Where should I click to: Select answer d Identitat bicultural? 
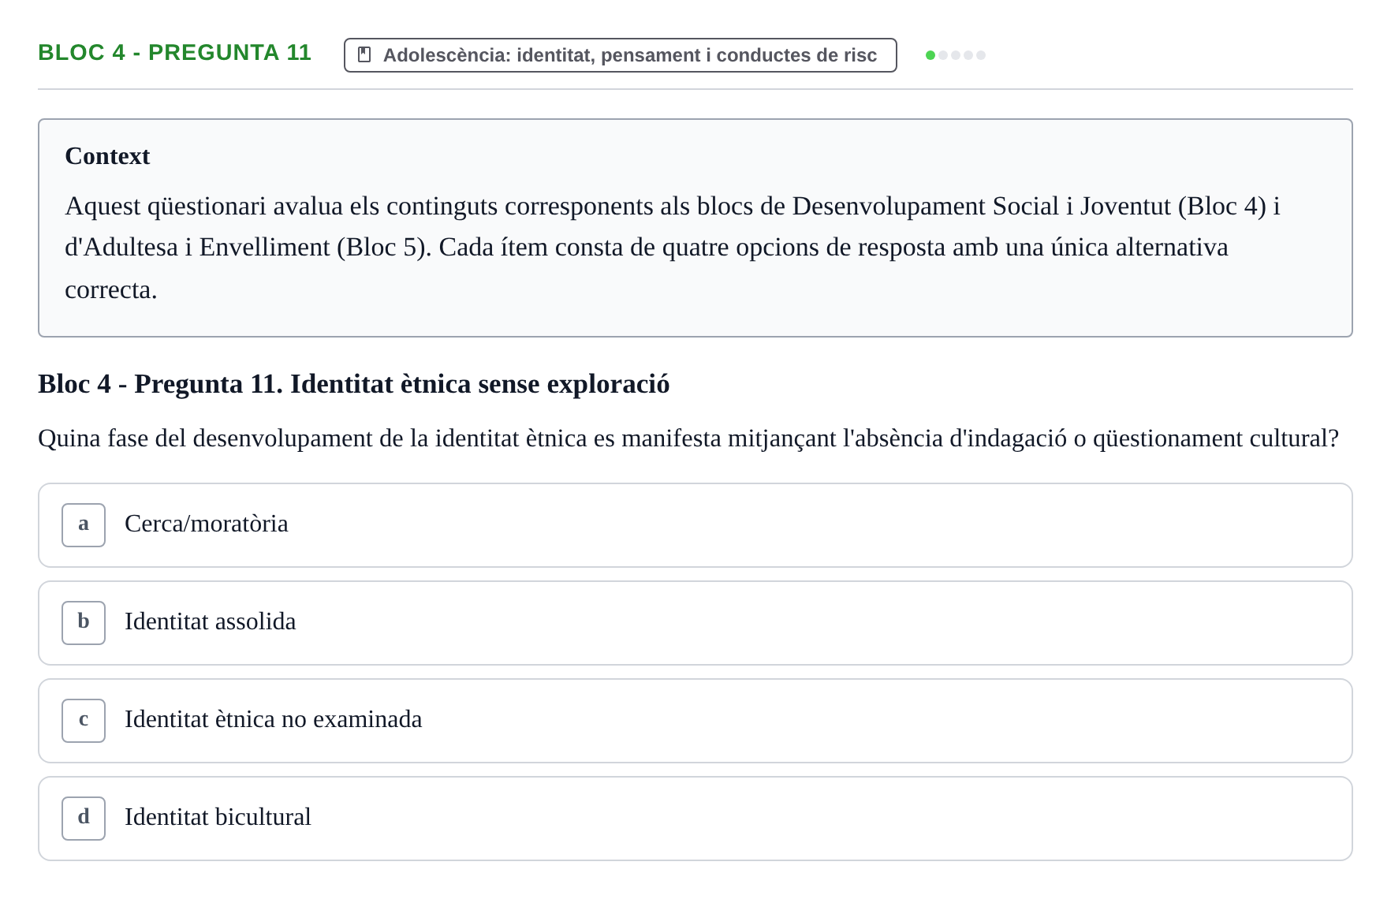click(695, 819)
